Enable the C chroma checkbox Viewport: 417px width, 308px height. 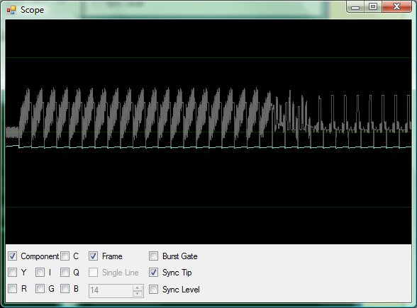(65, 256)
